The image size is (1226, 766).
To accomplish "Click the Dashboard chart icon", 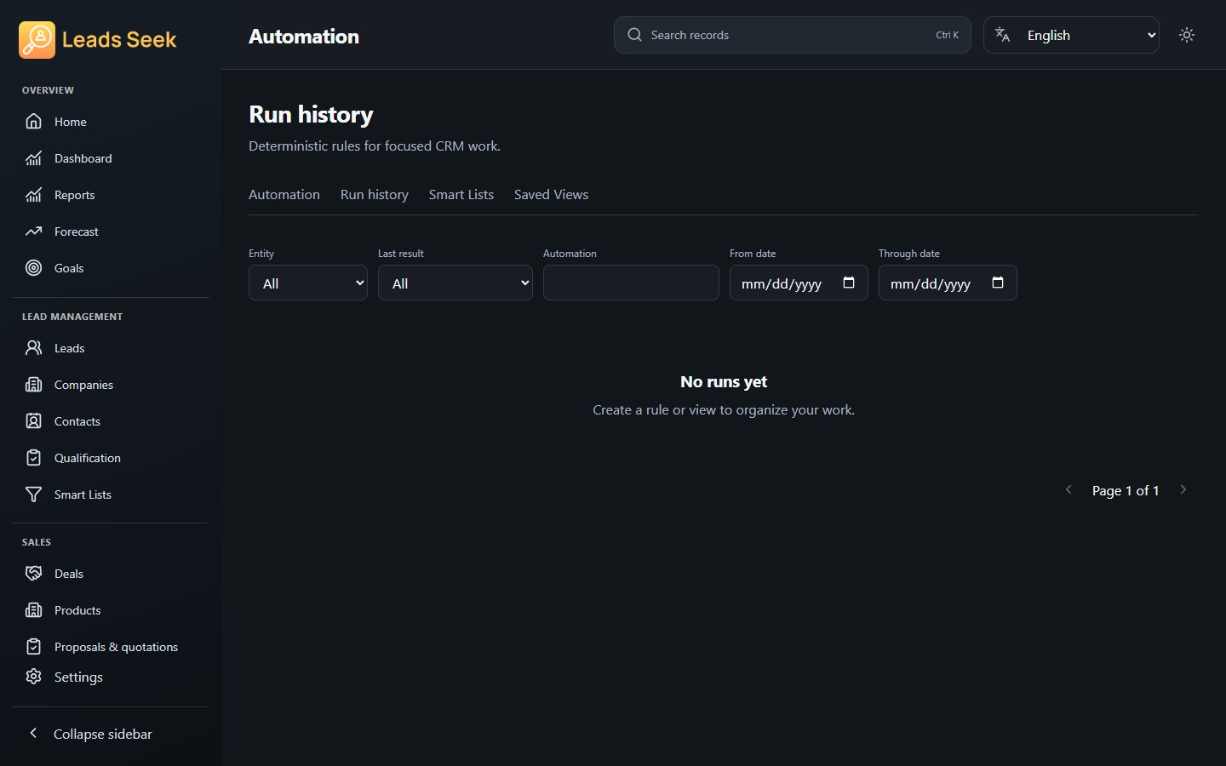I will 33,158.
